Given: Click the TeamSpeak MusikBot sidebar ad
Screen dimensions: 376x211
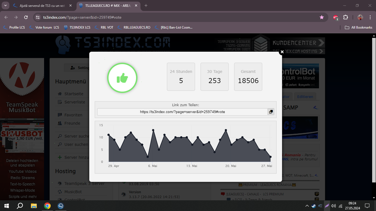Looking at the screenshot, I should (x=22, y=88).
